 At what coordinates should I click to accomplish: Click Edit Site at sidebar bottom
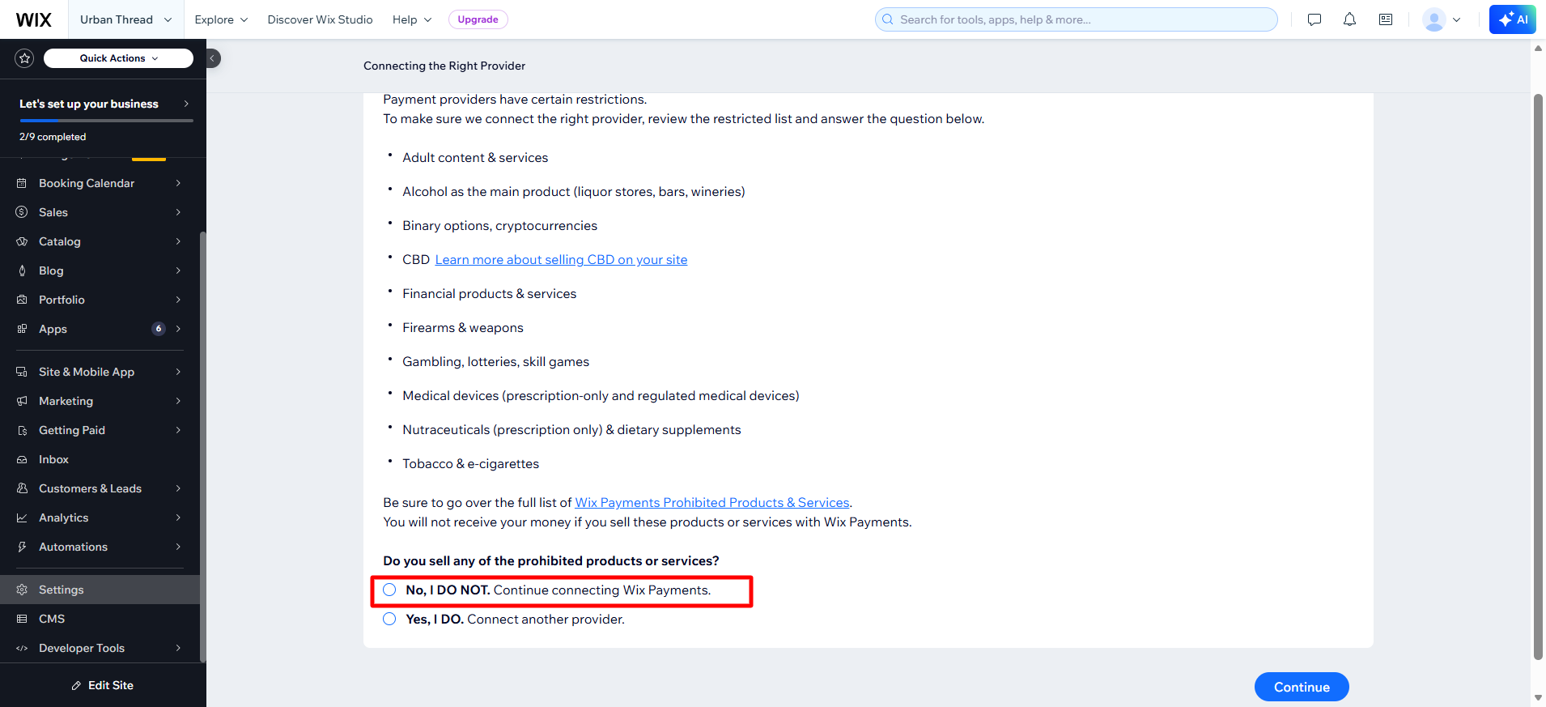103,685
